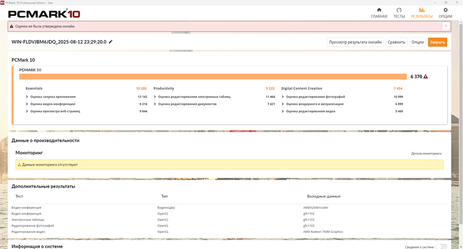Click the orange PCMark 10 score bar
Image resolution: width=463 pixels, height=249 pixels.
(213, 77)
